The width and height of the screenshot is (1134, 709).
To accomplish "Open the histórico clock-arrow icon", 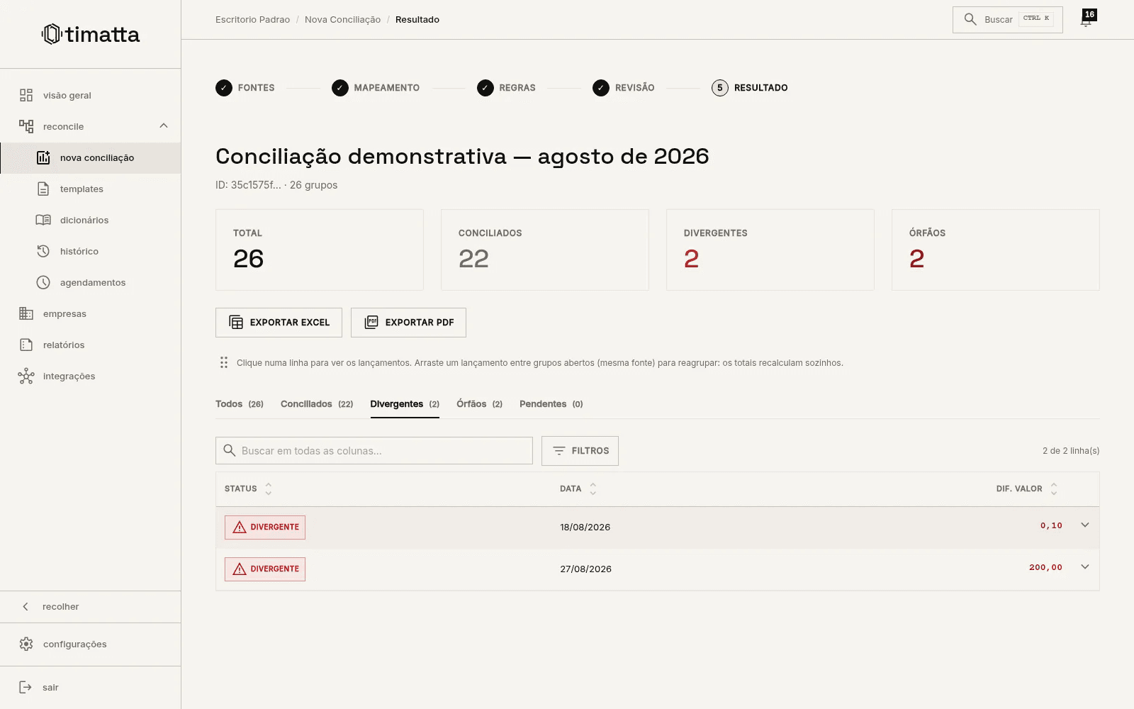I will pyautogui.click(x=43, y=251).
